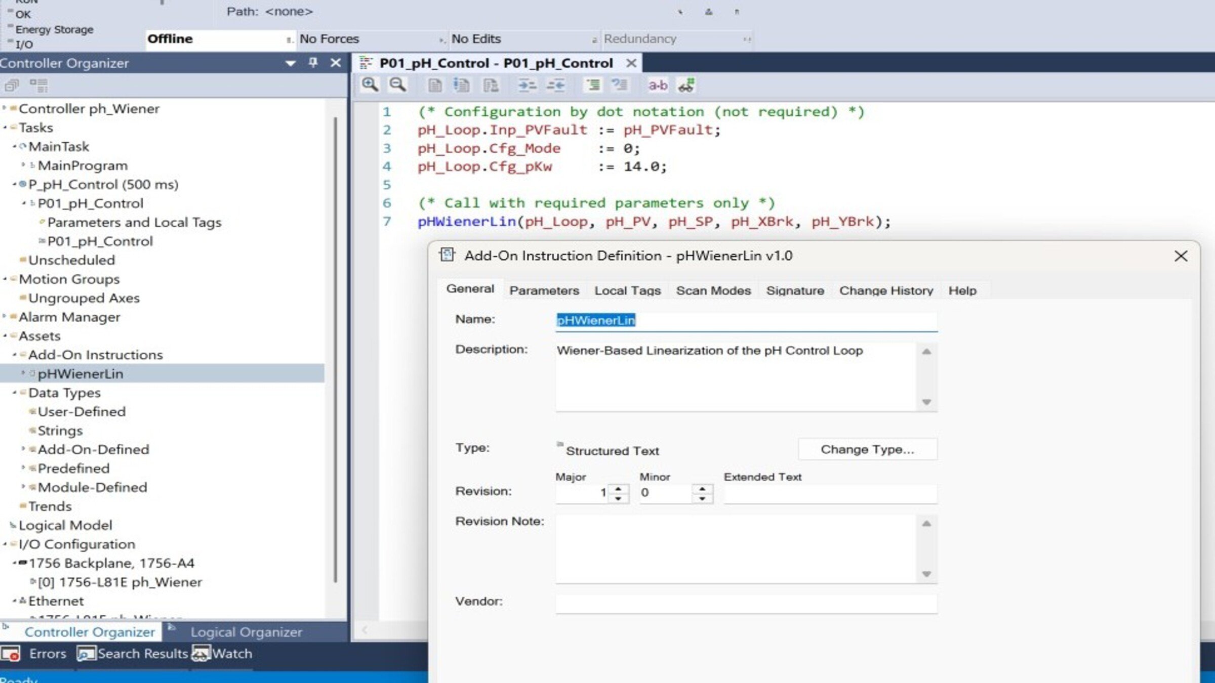The image size is (1215, 683).
Task: Click the list-view icon in organizer toolbar
Action: point(38,86)
